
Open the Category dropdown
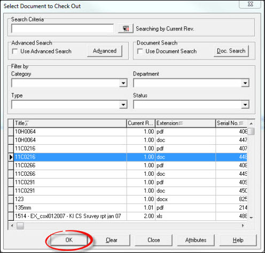(x=123, y=83)
